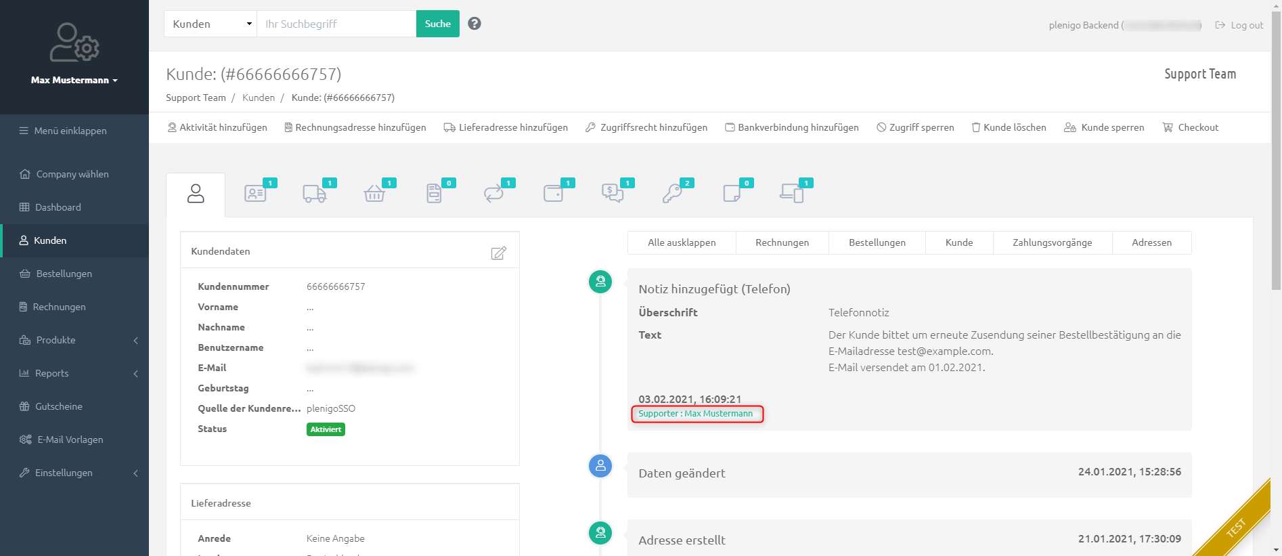Open Checkout from the action bar
Viewport: 1282px width, 556px height.
pos(1191,127)
